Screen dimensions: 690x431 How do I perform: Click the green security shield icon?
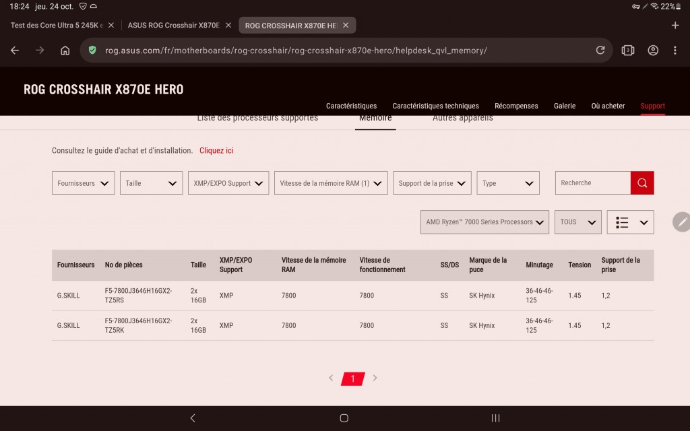pos(92,50)
